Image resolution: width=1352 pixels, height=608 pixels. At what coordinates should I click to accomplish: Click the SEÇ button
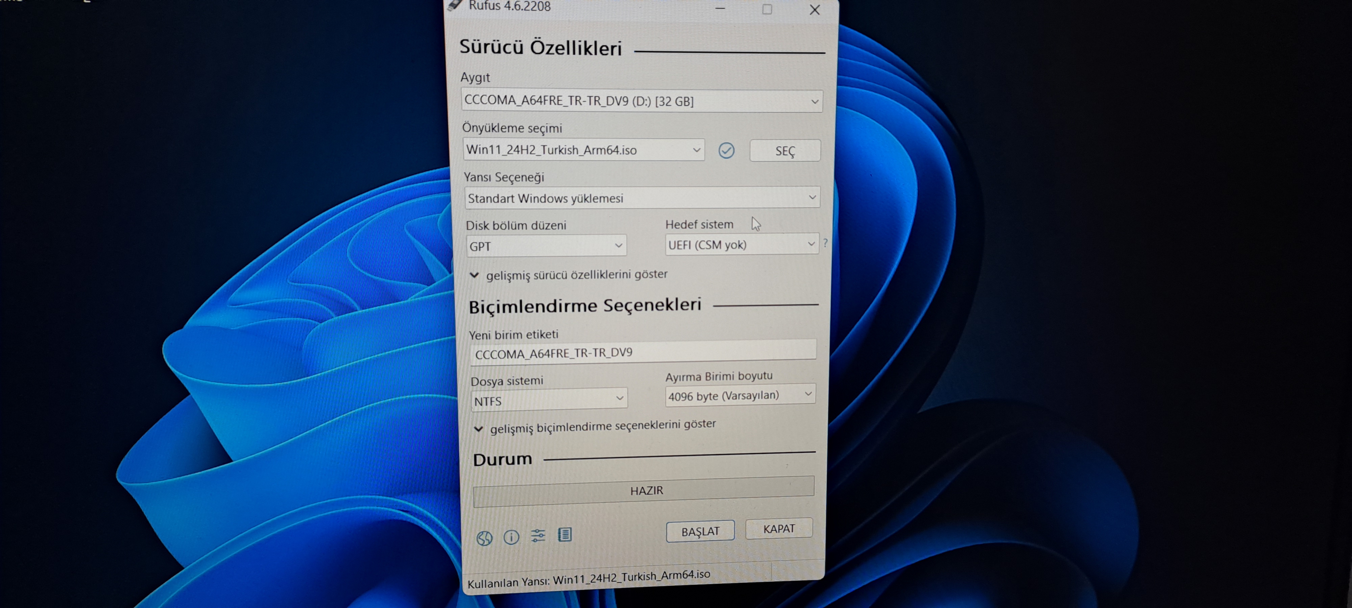pyautogui.click(x=784, y=151)
